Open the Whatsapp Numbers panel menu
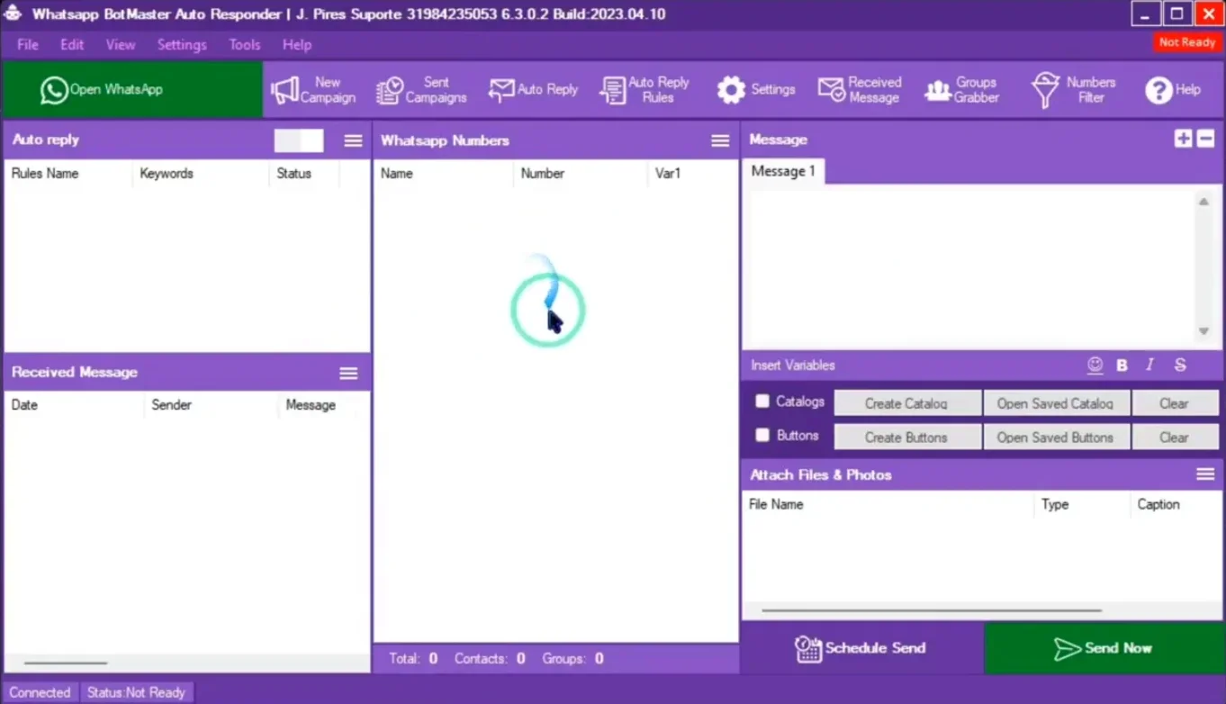This screenshot has width=1226, height=704. point(720,140)
